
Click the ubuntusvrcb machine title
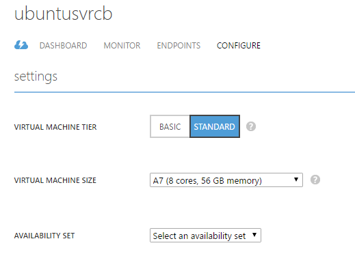[64, 14]
